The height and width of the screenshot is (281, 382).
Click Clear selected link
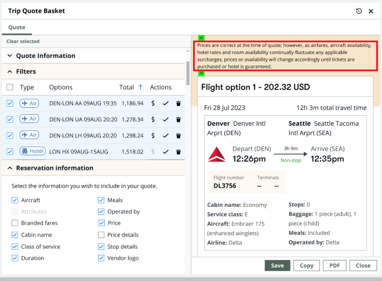[23, 42]
